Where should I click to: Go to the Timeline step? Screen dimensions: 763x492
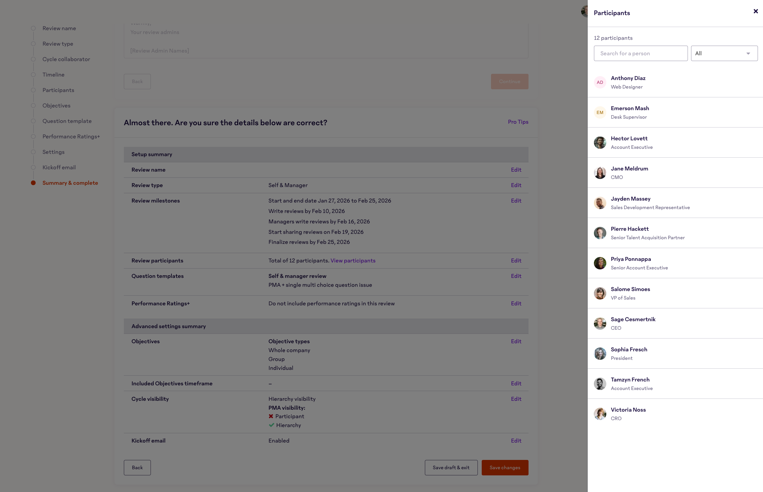pyautogui.click(x=53, y=75)
